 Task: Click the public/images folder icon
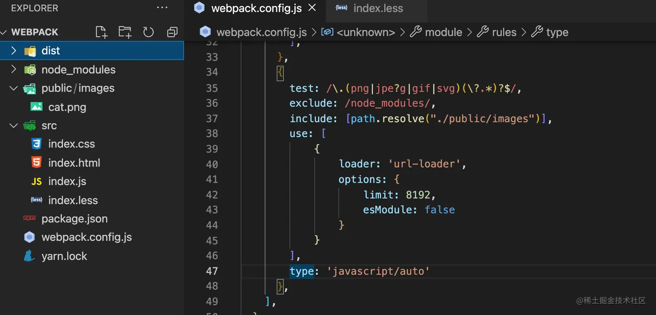[30, 88]
